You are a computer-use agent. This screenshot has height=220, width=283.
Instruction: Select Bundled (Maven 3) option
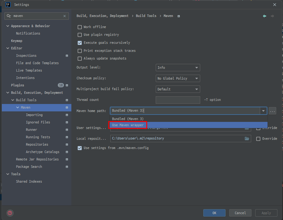coord(188,119)
